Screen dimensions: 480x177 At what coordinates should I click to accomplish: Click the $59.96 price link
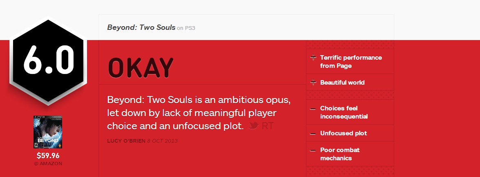pos(48,156)
